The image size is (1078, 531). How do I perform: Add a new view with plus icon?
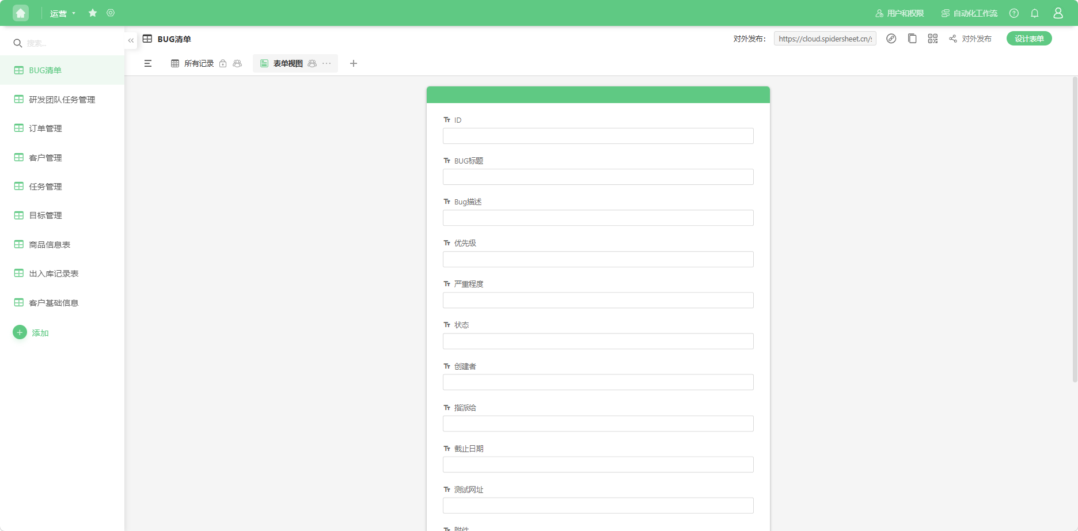point(354,63)
